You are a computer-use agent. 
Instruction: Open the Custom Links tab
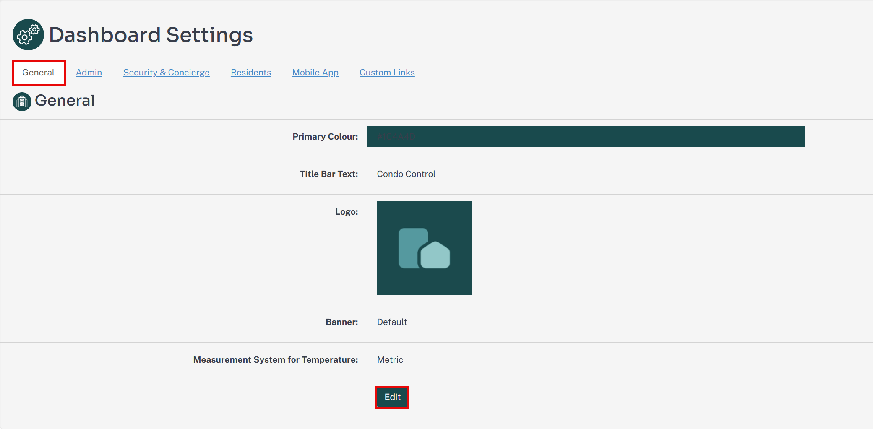click(387, 73)
